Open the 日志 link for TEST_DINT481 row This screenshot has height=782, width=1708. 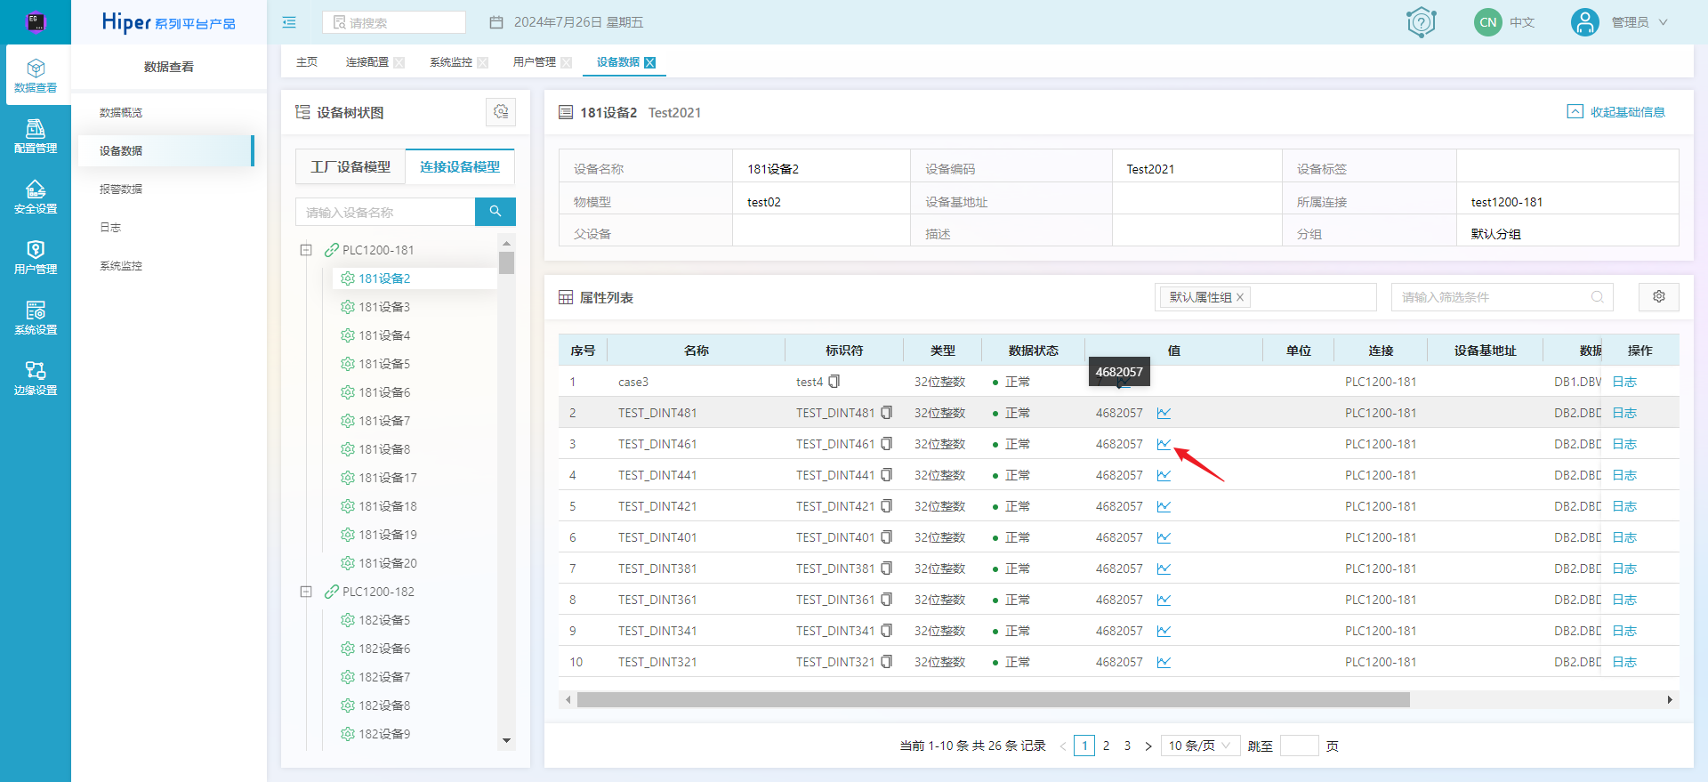point(1624,413)
